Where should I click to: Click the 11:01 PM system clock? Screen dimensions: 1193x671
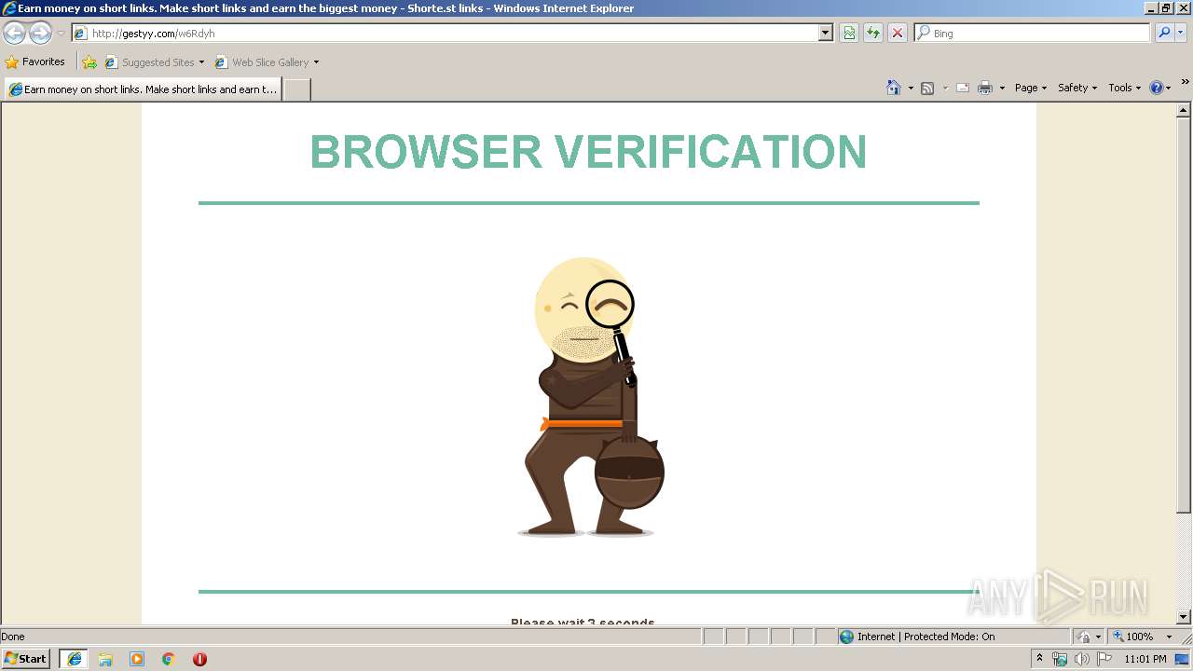[1145, 659]
